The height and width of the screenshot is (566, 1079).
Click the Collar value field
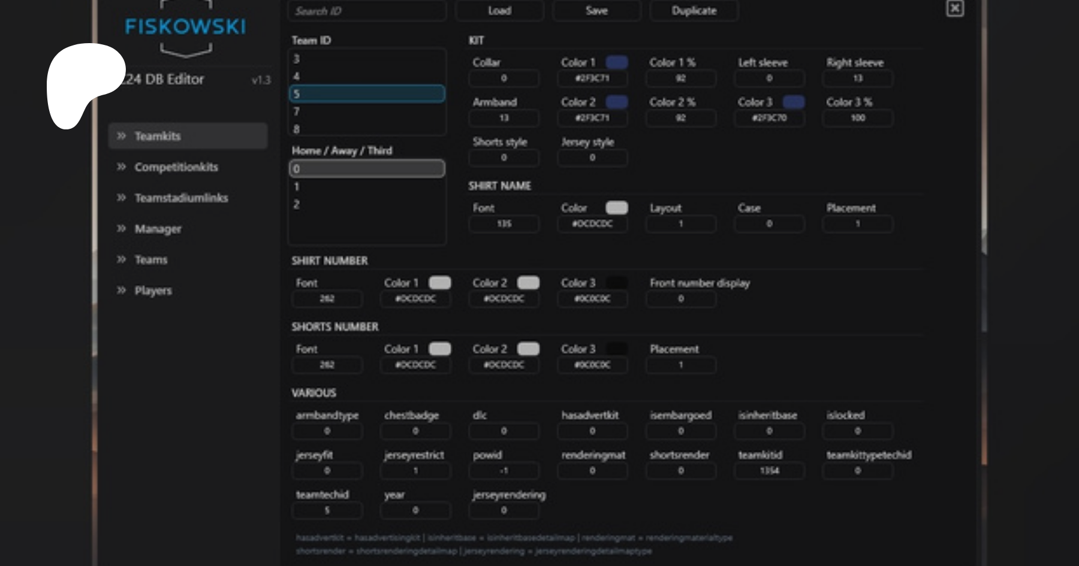[x=504, y=78]
